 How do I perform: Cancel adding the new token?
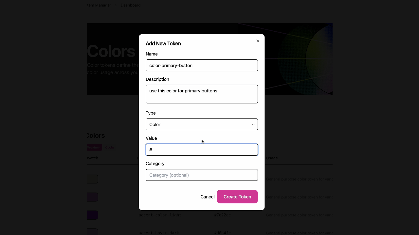click(208, 197)
